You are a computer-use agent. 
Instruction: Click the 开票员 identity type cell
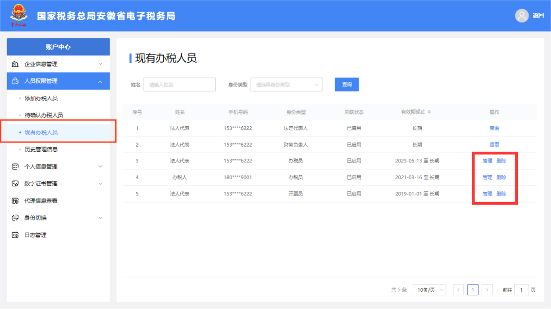[295, 193]
